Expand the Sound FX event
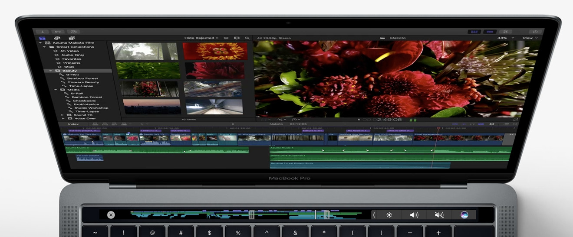Image resolution: width=573 pixels, height=237 pixels. point(63,115)
